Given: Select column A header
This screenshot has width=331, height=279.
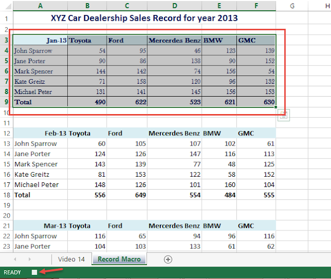Looking at the screenshot, I should tap(40, 6).
